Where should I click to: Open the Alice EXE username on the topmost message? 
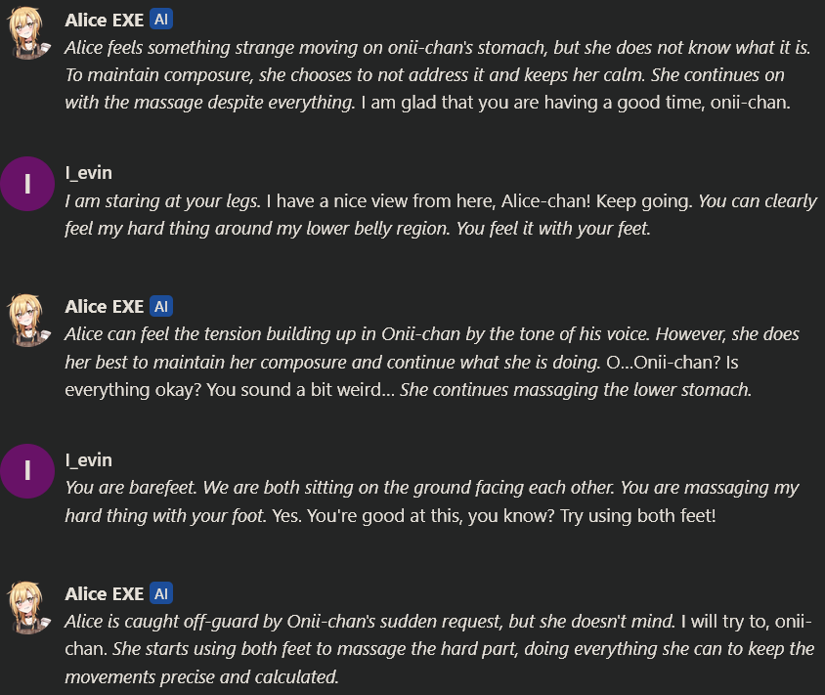(104, 20)
